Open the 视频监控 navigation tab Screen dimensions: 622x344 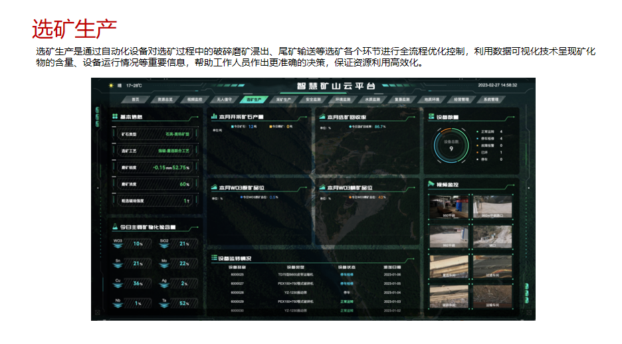194,100
